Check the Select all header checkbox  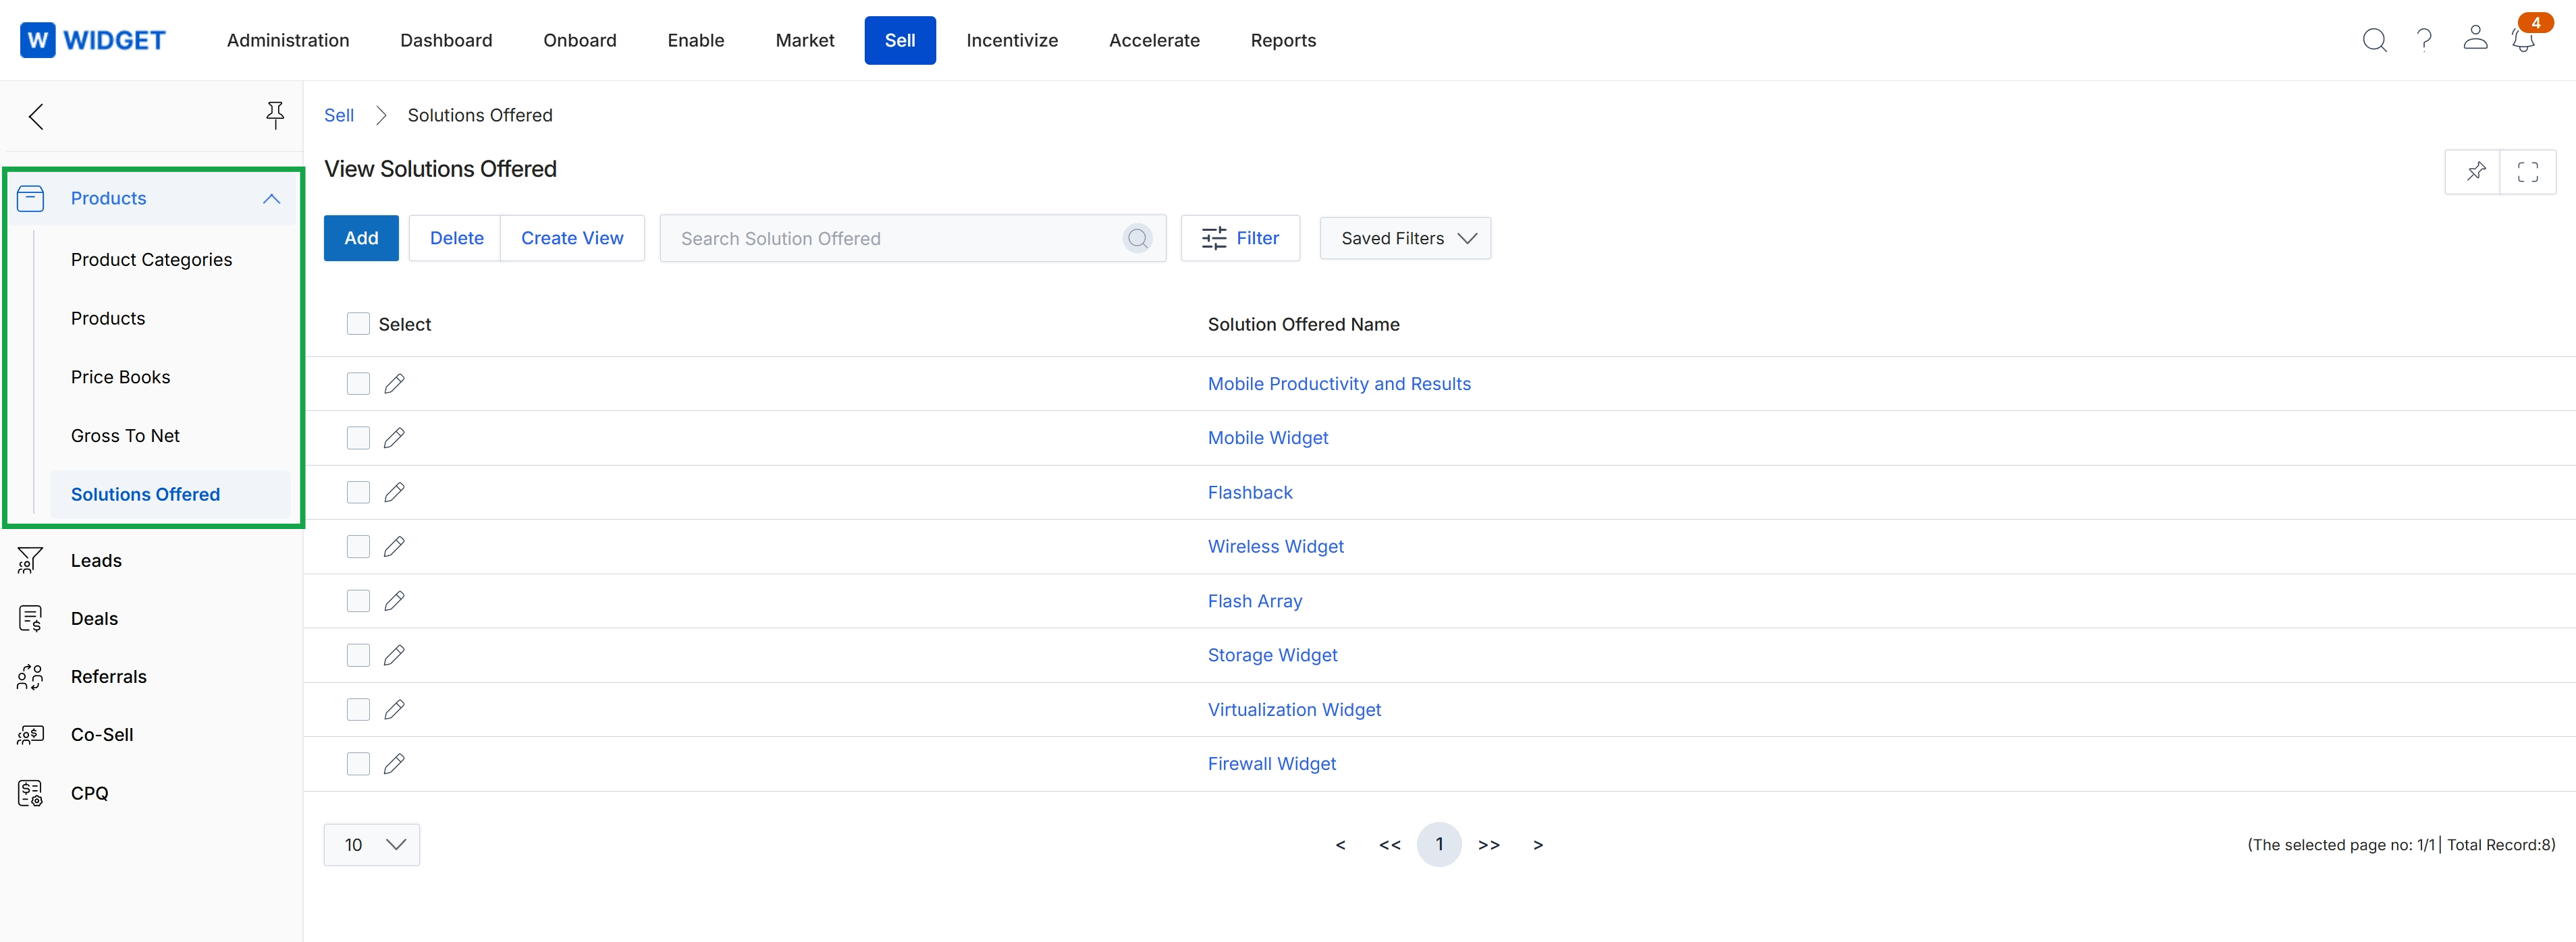pos(358,323)
